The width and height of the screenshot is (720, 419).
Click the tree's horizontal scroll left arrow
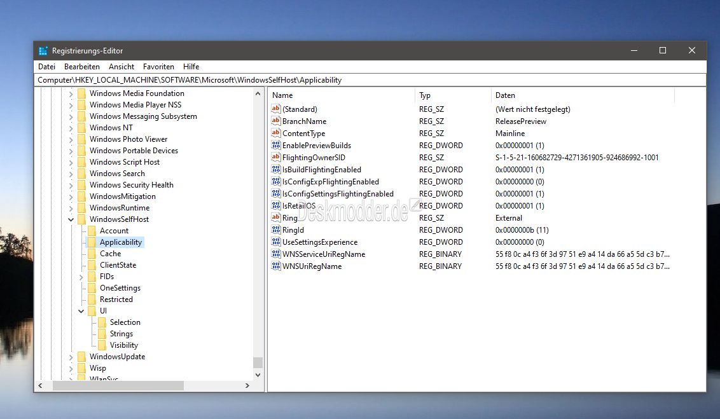tap(41, 385)
